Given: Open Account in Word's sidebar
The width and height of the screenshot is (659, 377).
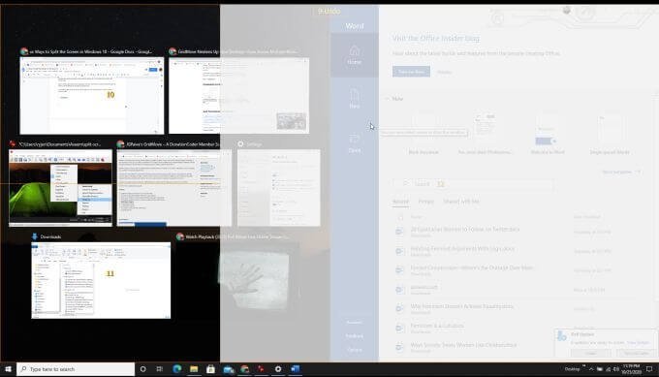Looking at the screenshot, I should [355, 323].
